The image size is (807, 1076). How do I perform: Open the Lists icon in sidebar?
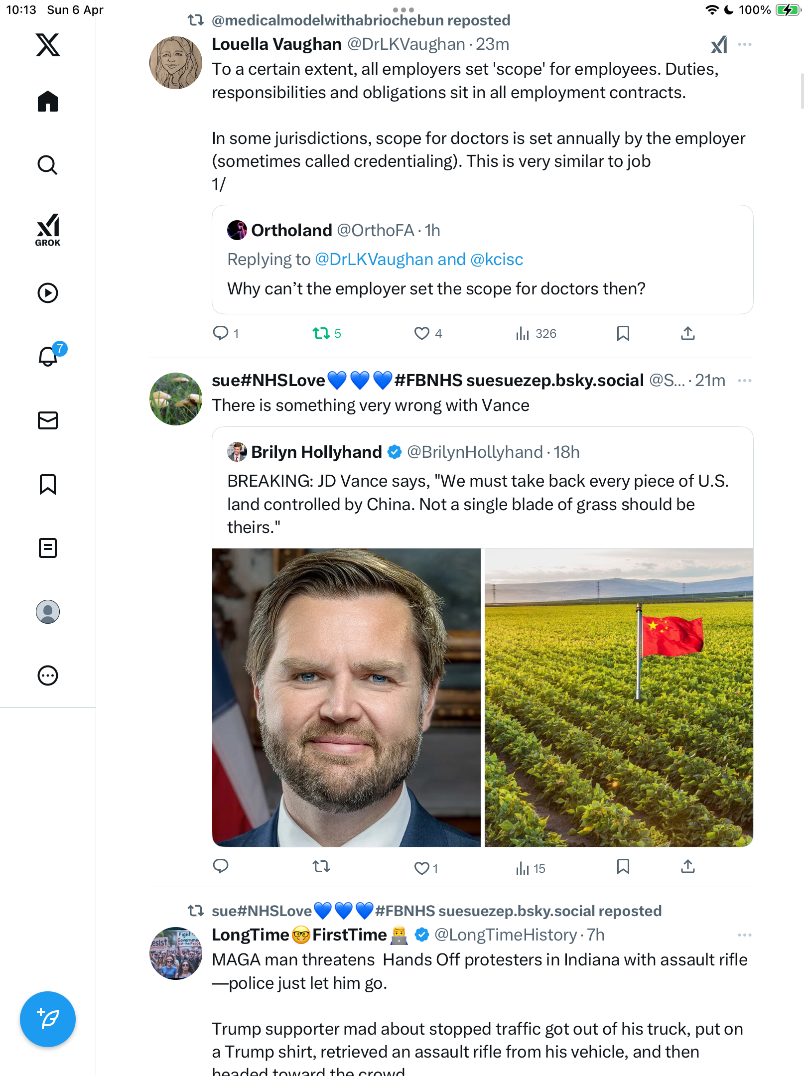(48, 548)
